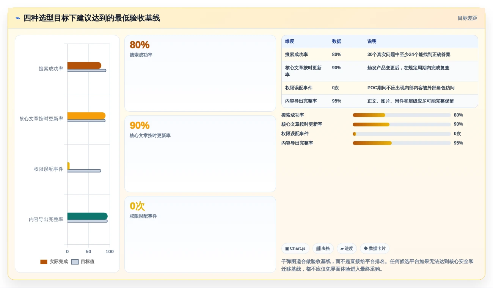
Task: Click the 90% 核心文章按时更新率 data card
Action: click(200, 154)
